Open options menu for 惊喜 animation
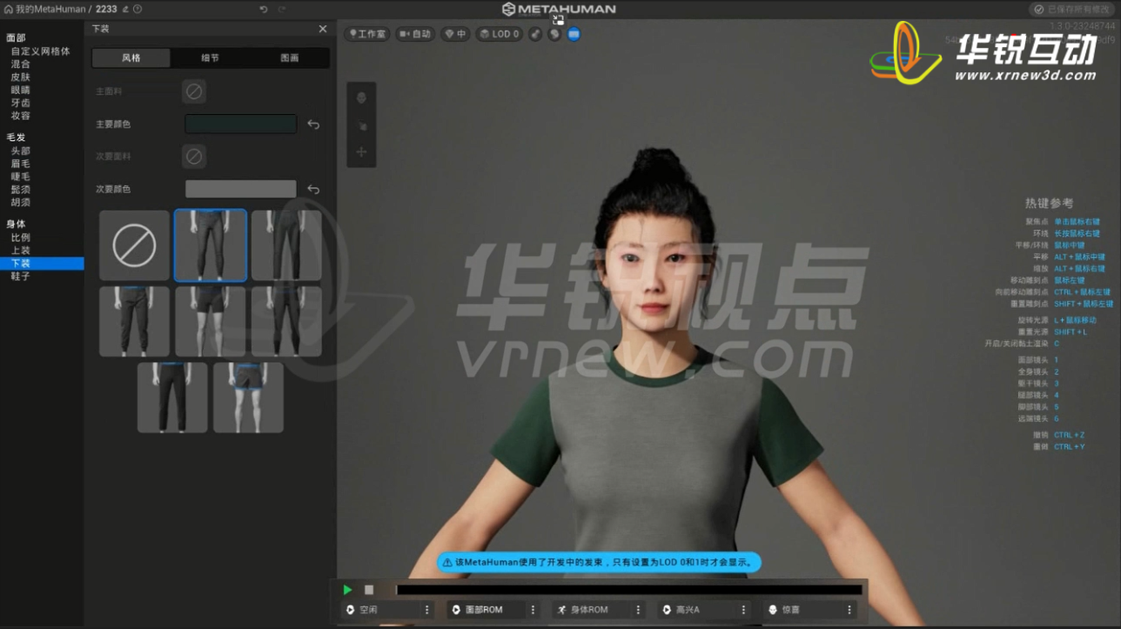 tap(849, 610)
